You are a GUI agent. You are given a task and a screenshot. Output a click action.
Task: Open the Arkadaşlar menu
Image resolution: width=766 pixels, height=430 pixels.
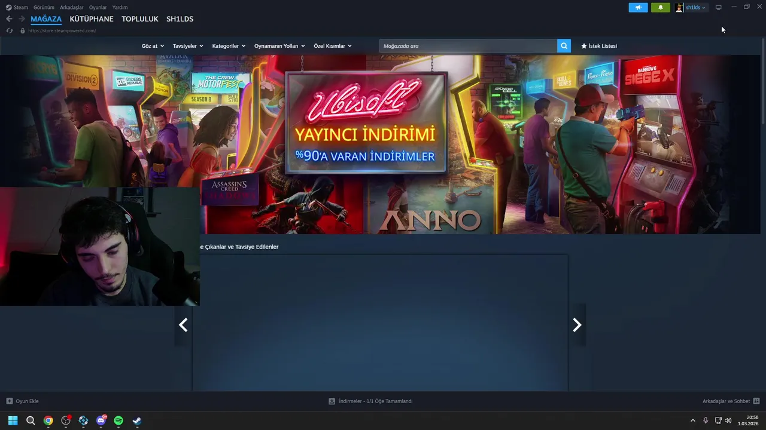point(72,7)
